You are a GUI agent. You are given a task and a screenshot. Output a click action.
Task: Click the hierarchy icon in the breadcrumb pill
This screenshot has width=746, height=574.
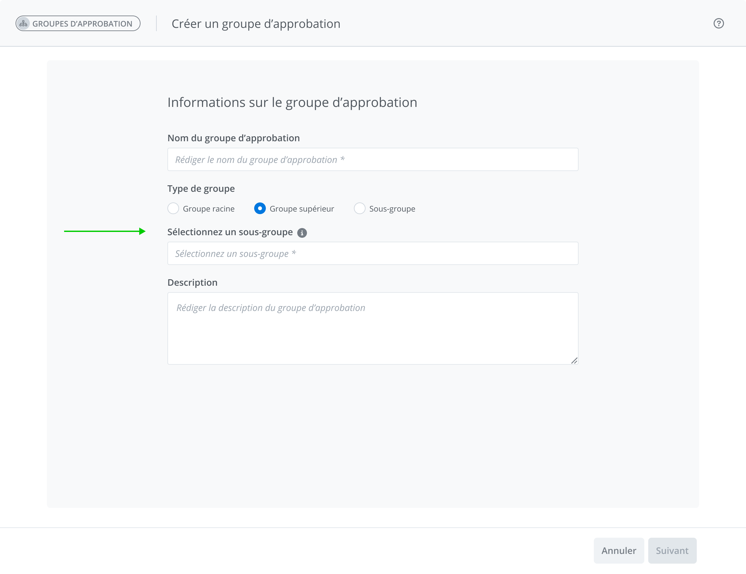[x=23, y=24]
